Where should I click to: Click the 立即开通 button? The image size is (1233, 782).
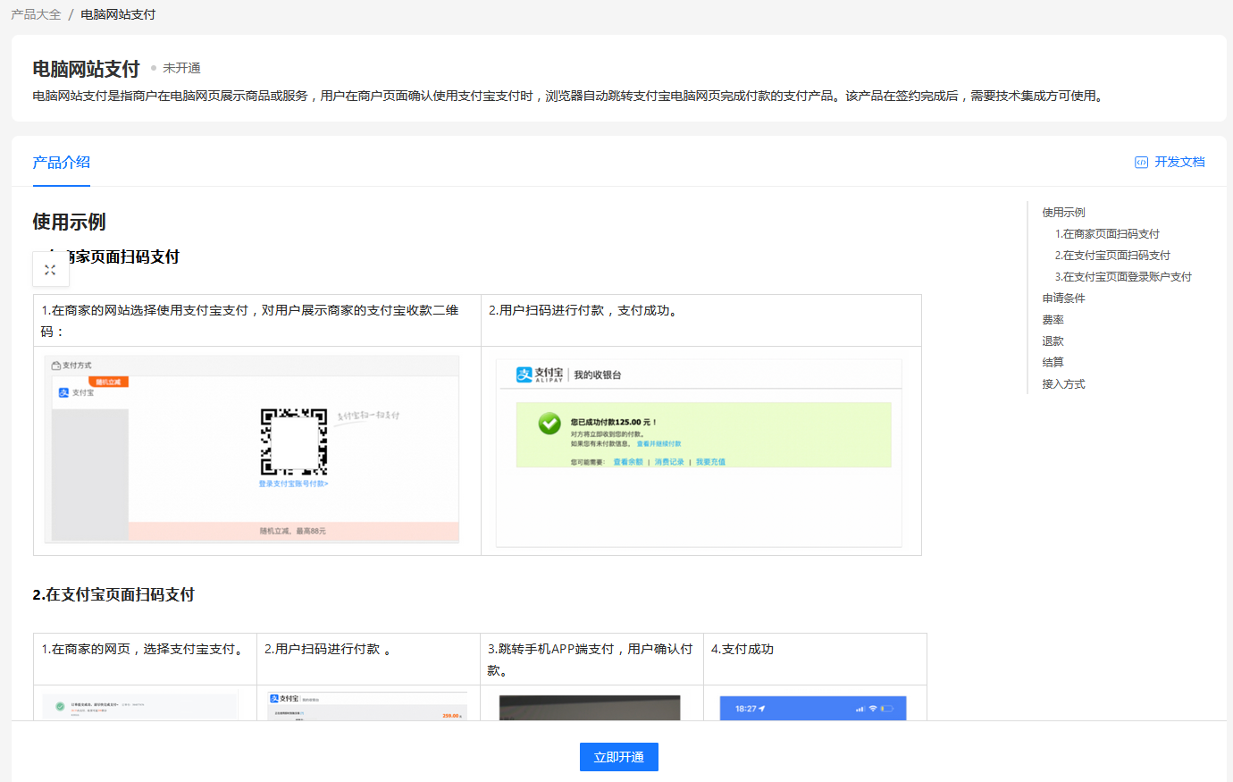[x=618, y=757]
